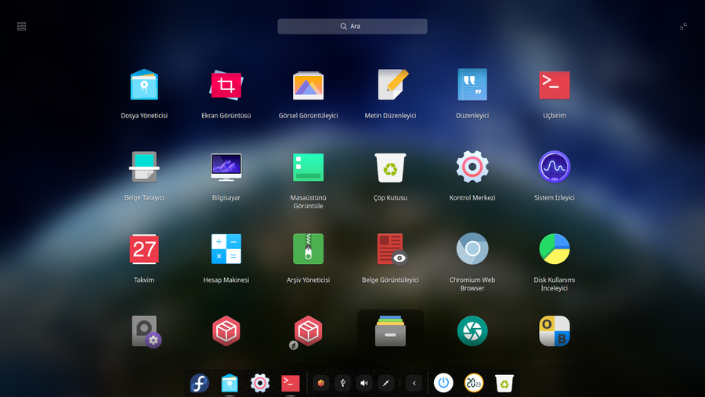The image size is (705, 397).
Task: Open the volume speaker tray icon
Action: [x=364, y=383]
